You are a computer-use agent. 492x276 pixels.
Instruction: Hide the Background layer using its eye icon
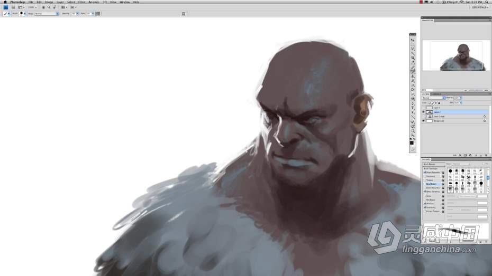pos(423,121)
